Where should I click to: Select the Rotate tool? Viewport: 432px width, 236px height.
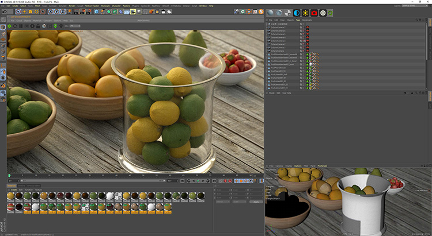coord(36,11)
